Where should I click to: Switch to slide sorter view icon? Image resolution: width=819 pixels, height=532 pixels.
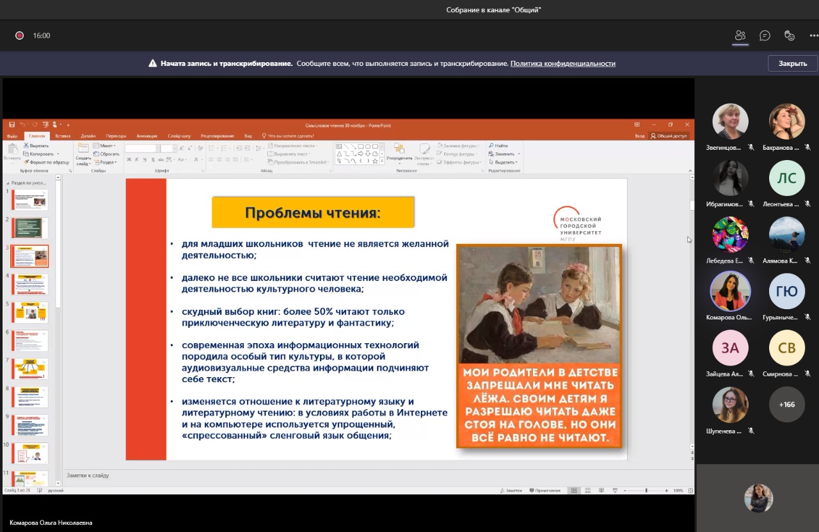pyautogui.click(x=589, y=490)
